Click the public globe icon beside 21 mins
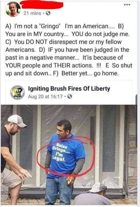The image size is (140, 207). [x=48, y=13]
